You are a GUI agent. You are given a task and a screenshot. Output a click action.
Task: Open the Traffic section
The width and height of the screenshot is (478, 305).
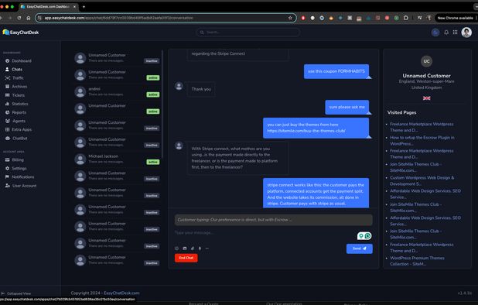pos(15,78)
